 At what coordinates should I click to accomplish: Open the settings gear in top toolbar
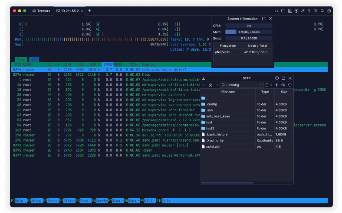click(329, 10)
